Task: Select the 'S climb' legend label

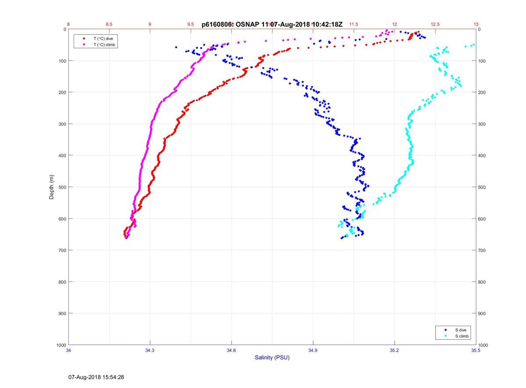Action: coord(462,336)
